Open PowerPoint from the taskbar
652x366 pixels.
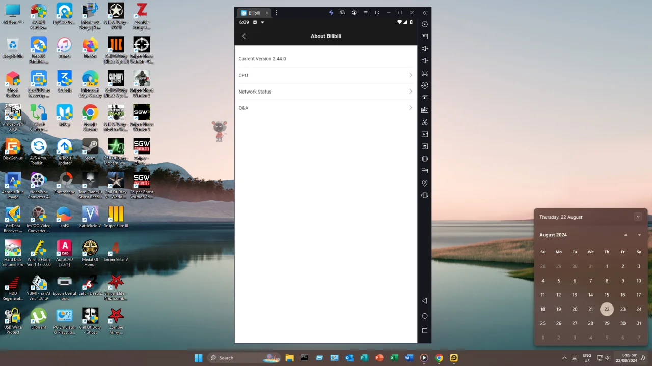pyautogui.click(x=379, y=358)
